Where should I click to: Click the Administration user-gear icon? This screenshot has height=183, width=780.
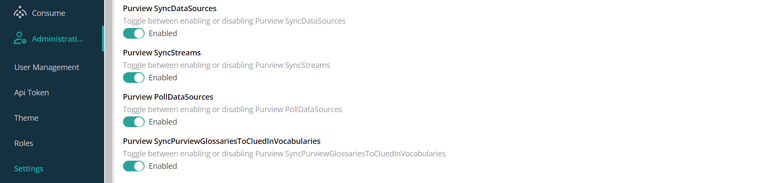coord(20,38)
